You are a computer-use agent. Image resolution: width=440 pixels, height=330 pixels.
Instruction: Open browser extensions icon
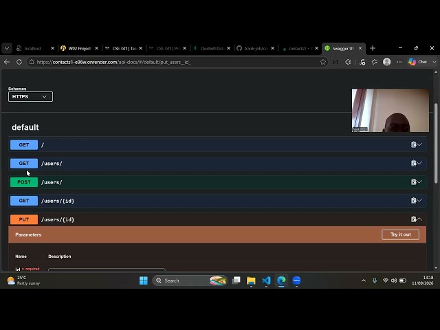(x=348, y=62)
